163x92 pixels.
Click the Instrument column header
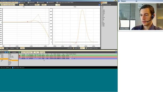point(31,54)
